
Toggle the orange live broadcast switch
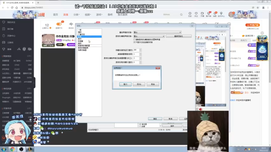[x=59, y=24]
